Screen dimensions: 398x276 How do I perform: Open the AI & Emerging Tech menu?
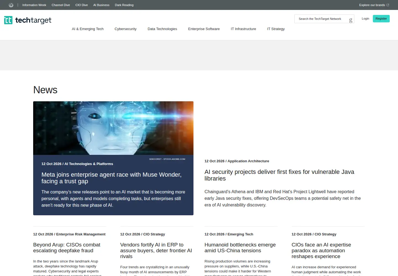[88, 29]
